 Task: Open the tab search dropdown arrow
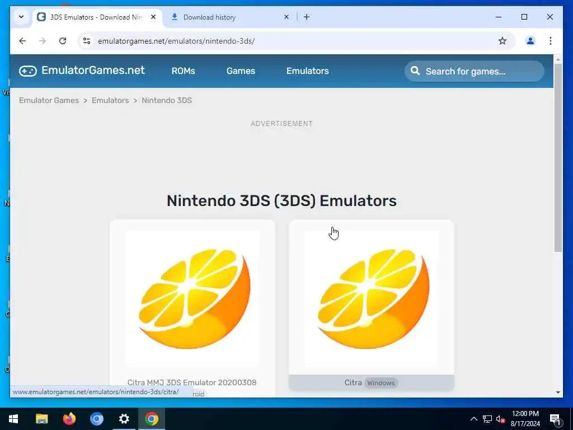(x=21, y=17)
